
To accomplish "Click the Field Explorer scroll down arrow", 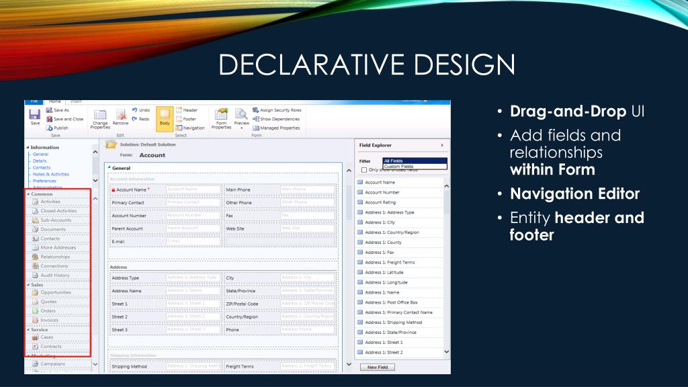I will coord(447,352).
